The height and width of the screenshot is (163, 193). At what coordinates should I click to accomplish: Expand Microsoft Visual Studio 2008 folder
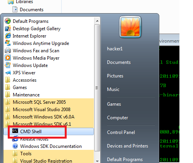(x=49, y=110)
